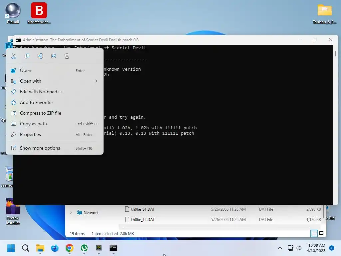Screen dimensions: 341x256
Task: Click the th06e_TL.DAT file icon
Action: pos(127,219)
